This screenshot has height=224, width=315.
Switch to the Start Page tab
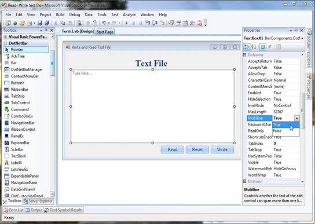[x=105, y=32]
